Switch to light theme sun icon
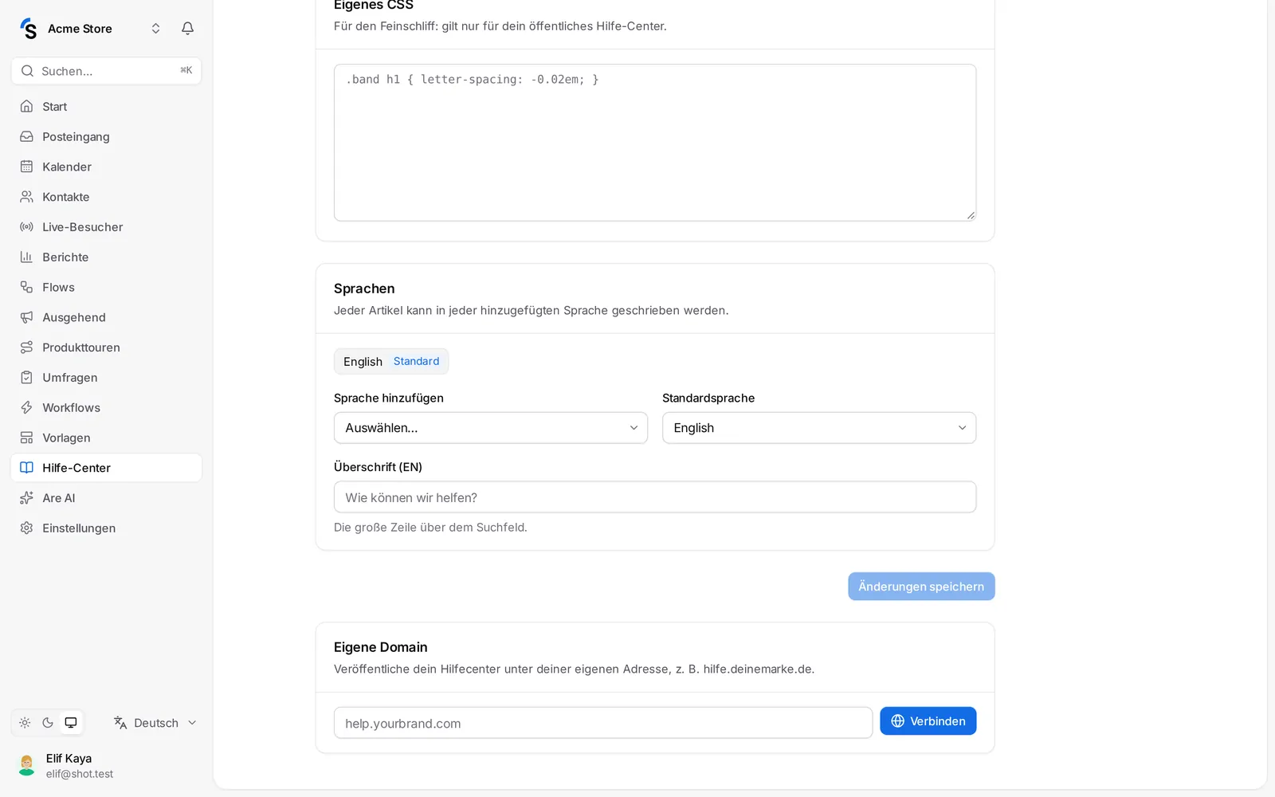The width and height of the screenshot is (1275, 797). click(x=25, y=723)
